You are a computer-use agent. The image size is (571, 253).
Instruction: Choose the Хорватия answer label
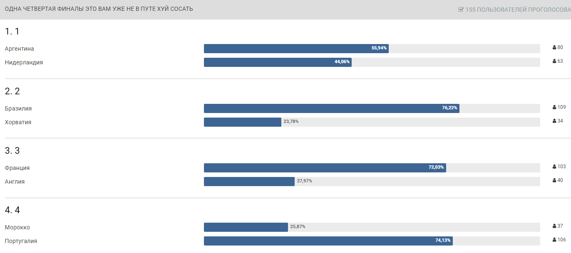point(18,122)
